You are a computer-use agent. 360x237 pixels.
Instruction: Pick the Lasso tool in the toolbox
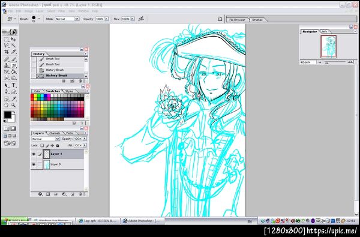(x=7, y=46)
